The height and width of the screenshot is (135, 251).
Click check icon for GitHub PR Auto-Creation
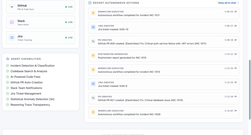coord(7,82)
